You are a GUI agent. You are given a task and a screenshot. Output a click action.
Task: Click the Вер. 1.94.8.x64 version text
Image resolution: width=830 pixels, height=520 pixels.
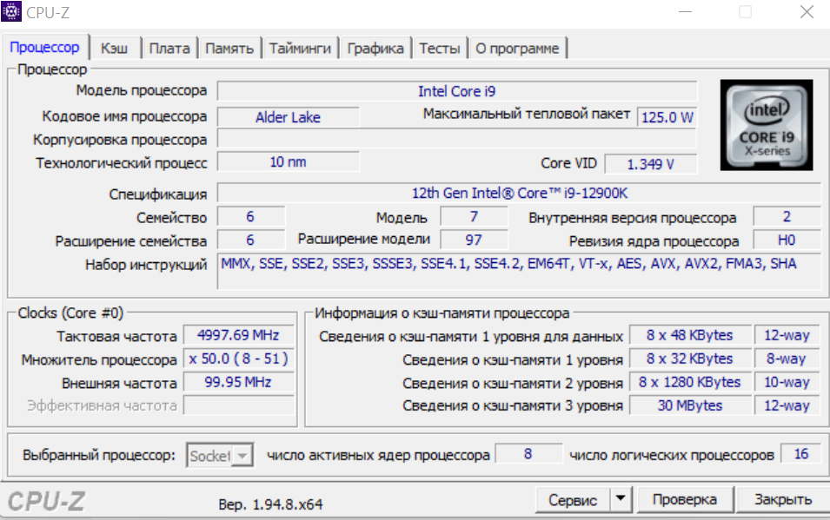(x=270, y=504)
